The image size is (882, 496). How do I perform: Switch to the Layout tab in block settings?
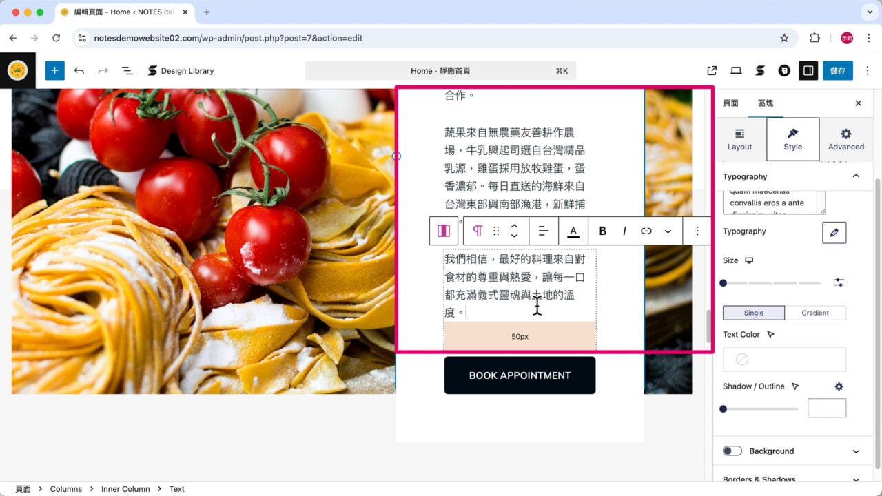739,138
